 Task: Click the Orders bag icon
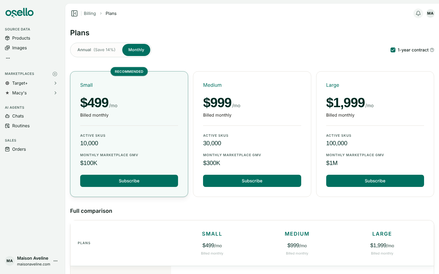pos(7,149)
